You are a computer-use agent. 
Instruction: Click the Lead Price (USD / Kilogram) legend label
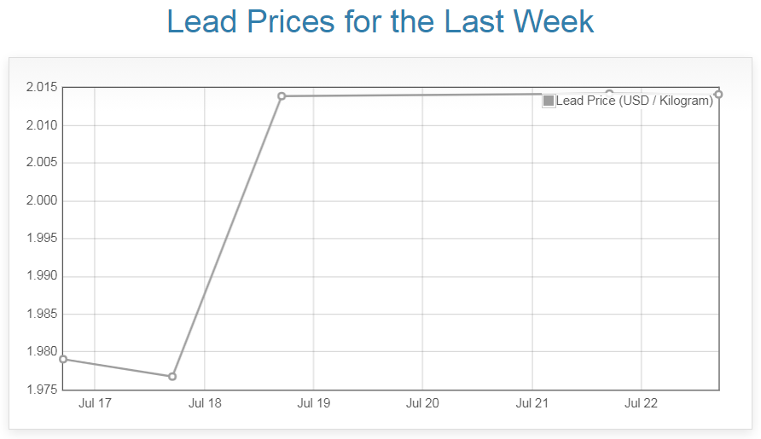(x=634, y=101)
